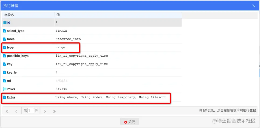This screenshot has height=128, width=260.
Task: Select the id field name
Action: [9, 23]
